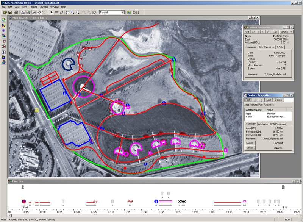Click First button in Feature Properties
The image size is (303, 222).
[x=248, y=100]
